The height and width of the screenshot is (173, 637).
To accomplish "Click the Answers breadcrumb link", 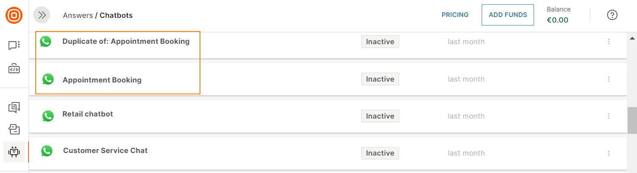I will (x=77, y=15).
